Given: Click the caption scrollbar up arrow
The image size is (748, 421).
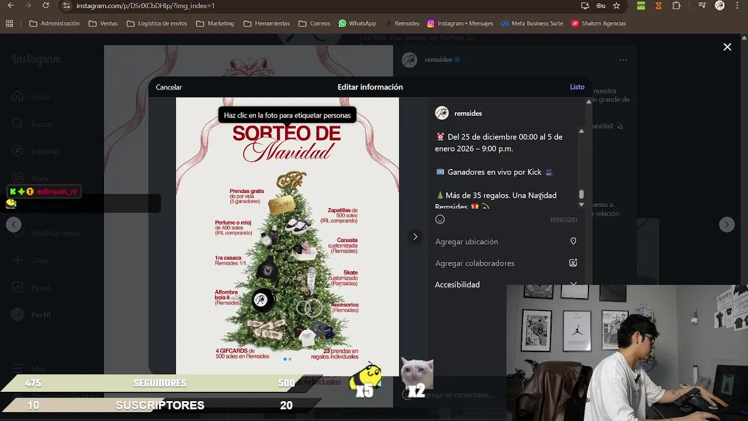Looking at the screenshot, I should click(581, 131).
